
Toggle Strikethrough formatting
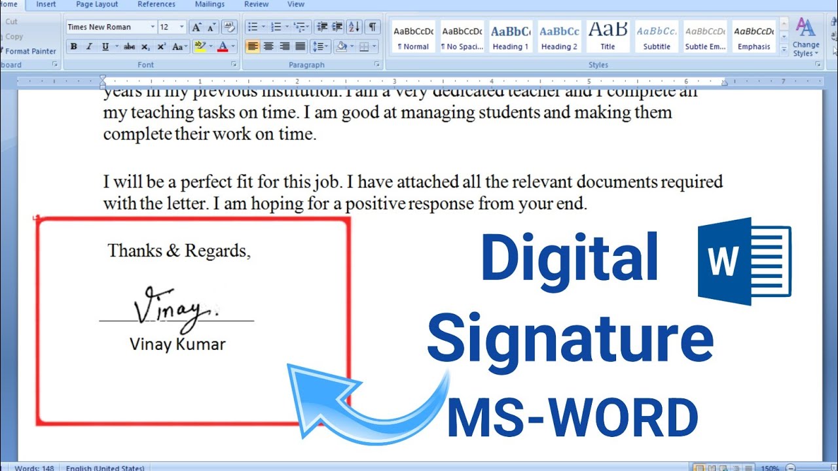coord(130,46)
